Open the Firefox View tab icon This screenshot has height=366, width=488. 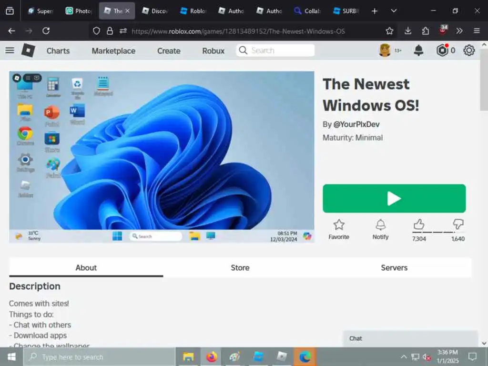[x=10, y=11]
